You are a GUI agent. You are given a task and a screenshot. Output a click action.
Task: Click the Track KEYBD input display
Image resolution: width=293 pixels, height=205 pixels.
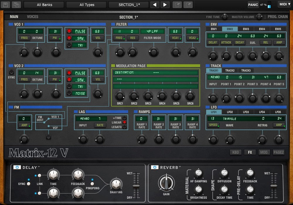click(215, 77)
